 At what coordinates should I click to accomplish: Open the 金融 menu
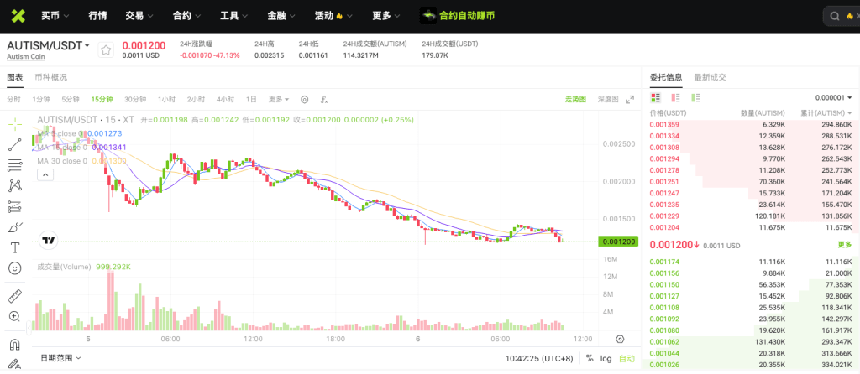click(x=281, y=16)
